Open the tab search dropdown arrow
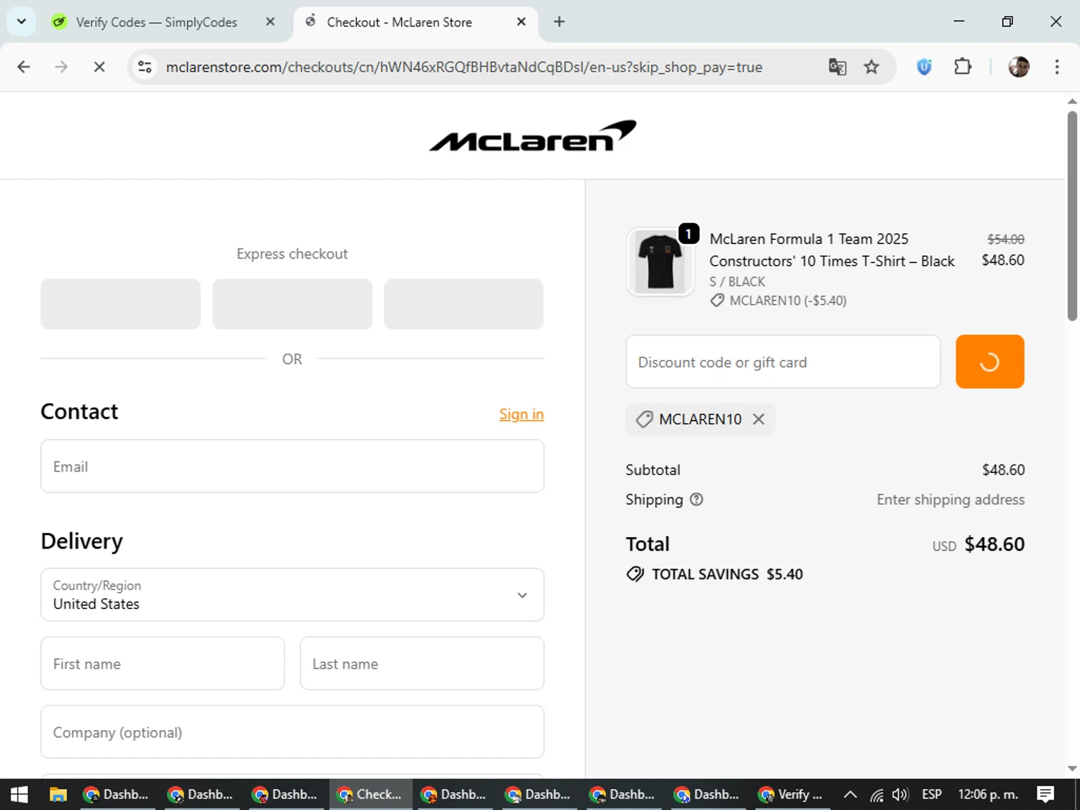 [x=22, y=22]
